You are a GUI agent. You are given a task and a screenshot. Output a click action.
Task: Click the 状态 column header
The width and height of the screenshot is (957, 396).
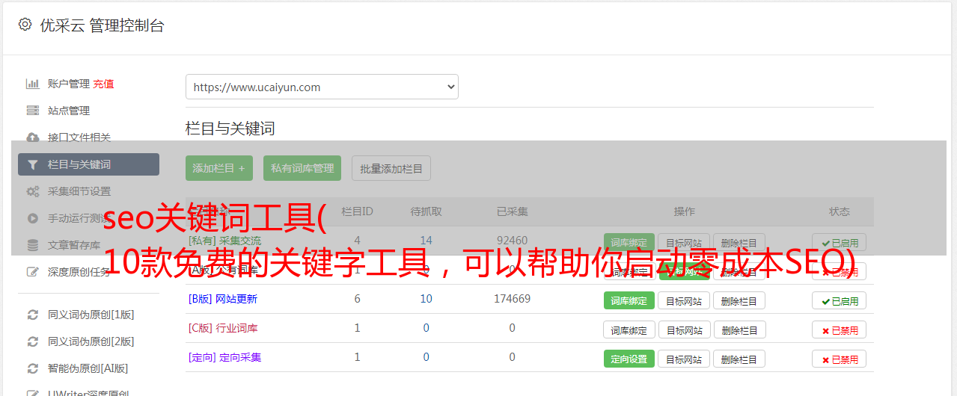840,211
